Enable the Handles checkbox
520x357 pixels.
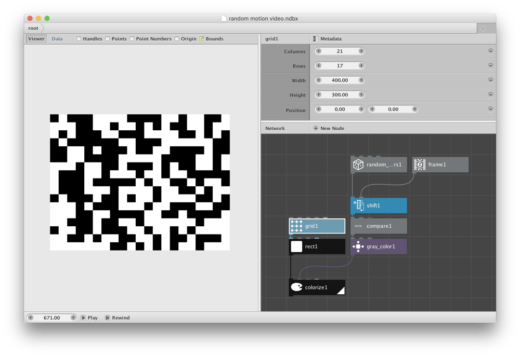79,39
